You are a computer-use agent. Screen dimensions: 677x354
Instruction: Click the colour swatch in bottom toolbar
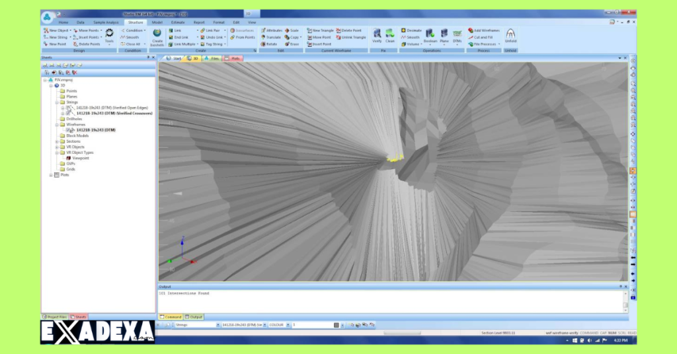[336, 325]
